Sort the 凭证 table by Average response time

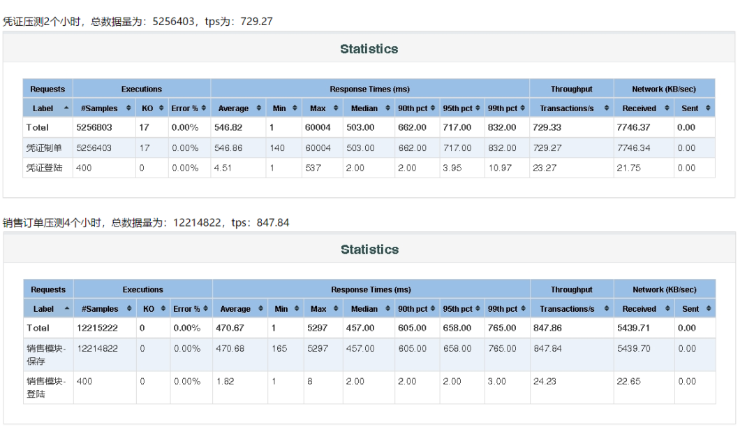pyautogui.click(x=238, y=108)
